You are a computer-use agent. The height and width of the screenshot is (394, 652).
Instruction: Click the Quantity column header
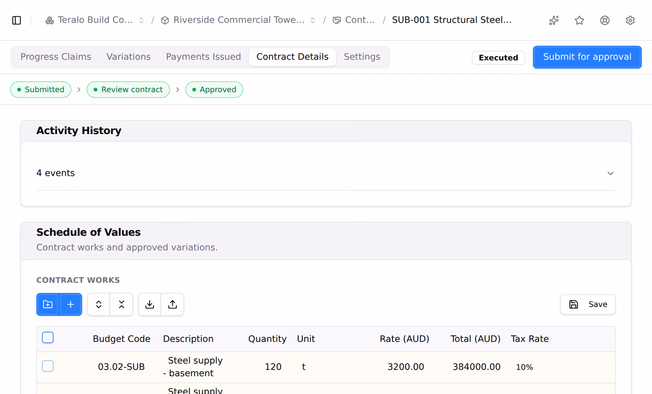267,339
